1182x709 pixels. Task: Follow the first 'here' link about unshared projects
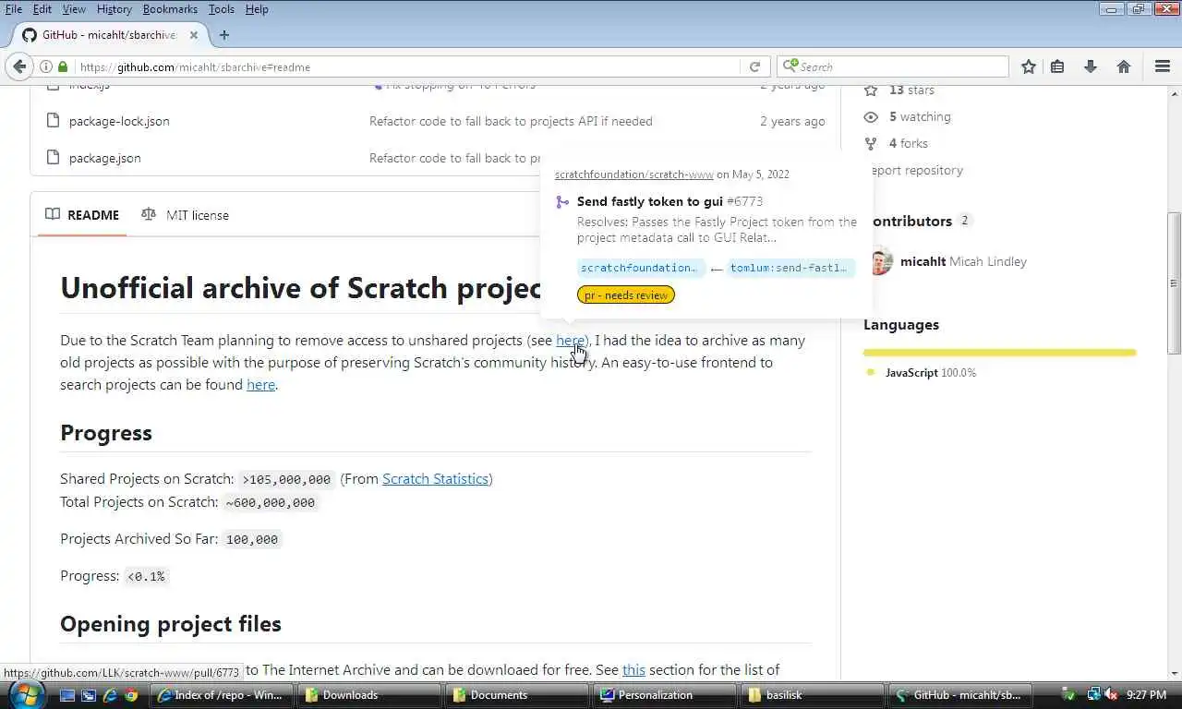570,341
